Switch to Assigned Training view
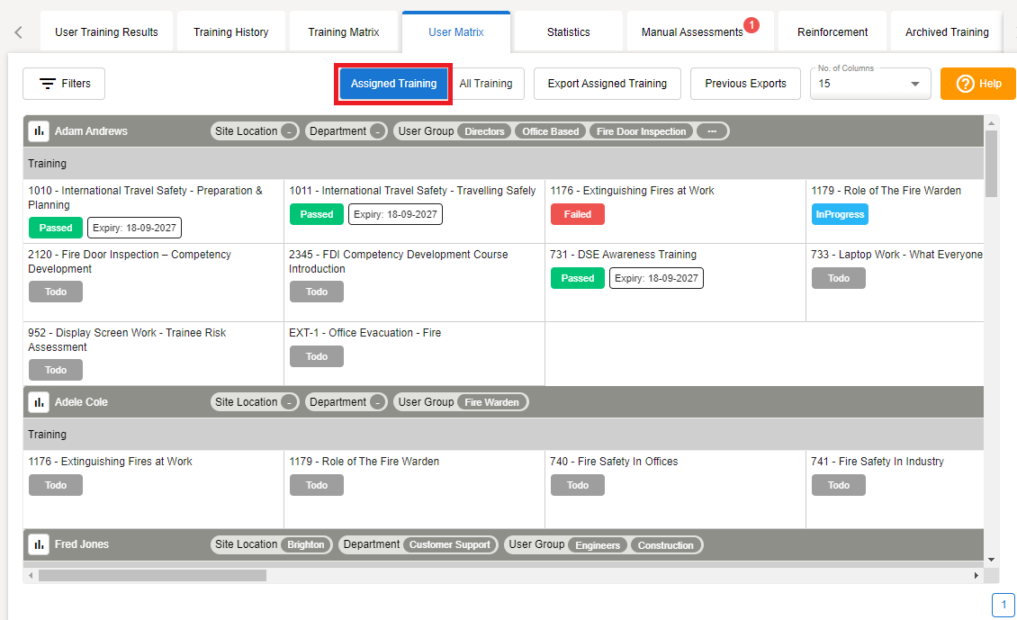 click(393, 84)
